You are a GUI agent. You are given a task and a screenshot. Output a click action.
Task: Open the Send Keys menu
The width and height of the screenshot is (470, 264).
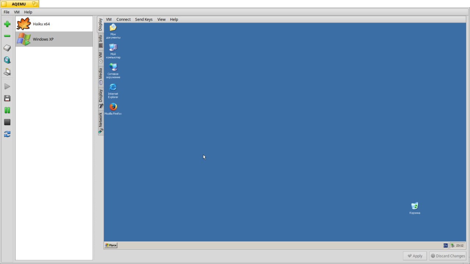(x=144, y=19)
